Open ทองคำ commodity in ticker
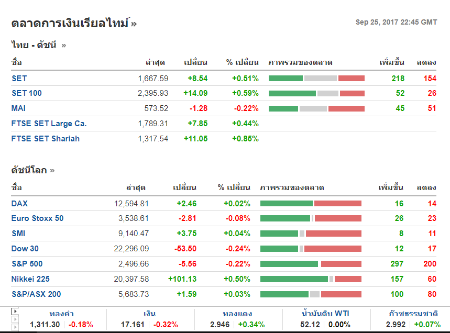The image size is (450, 333). coord(61,314)
